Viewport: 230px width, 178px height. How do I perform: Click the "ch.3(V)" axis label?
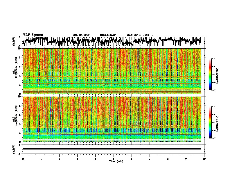pyautogui.click(x=14, y=149)
